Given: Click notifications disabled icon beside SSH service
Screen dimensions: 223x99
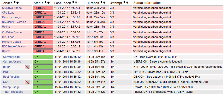Looking at the screenshot, I should (x=27, y=82).
